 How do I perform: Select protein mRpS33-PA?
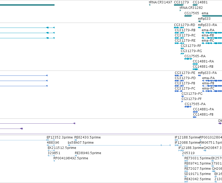[207, 73]
